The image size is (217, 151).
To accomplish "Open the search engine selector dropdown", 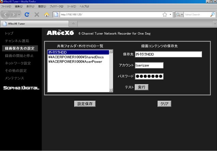I will (179, 15).
